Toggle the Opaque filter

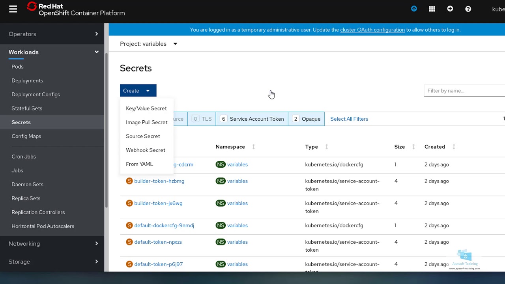tap(306, 119)
